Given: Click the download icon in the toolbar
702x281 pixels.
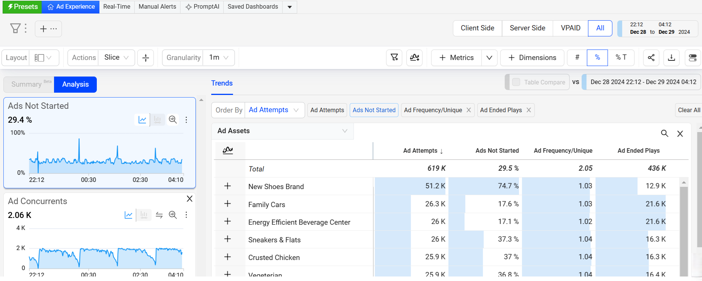Looking at the screenshot, I should pos(671,58).
